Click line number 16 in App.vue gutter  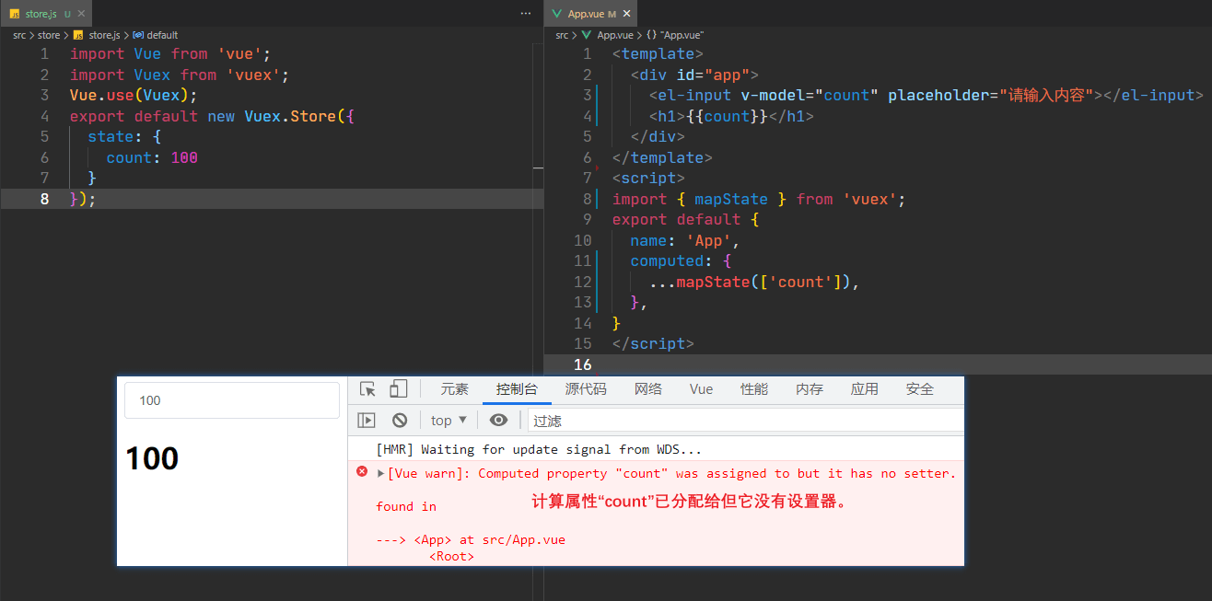pos(585,364)
